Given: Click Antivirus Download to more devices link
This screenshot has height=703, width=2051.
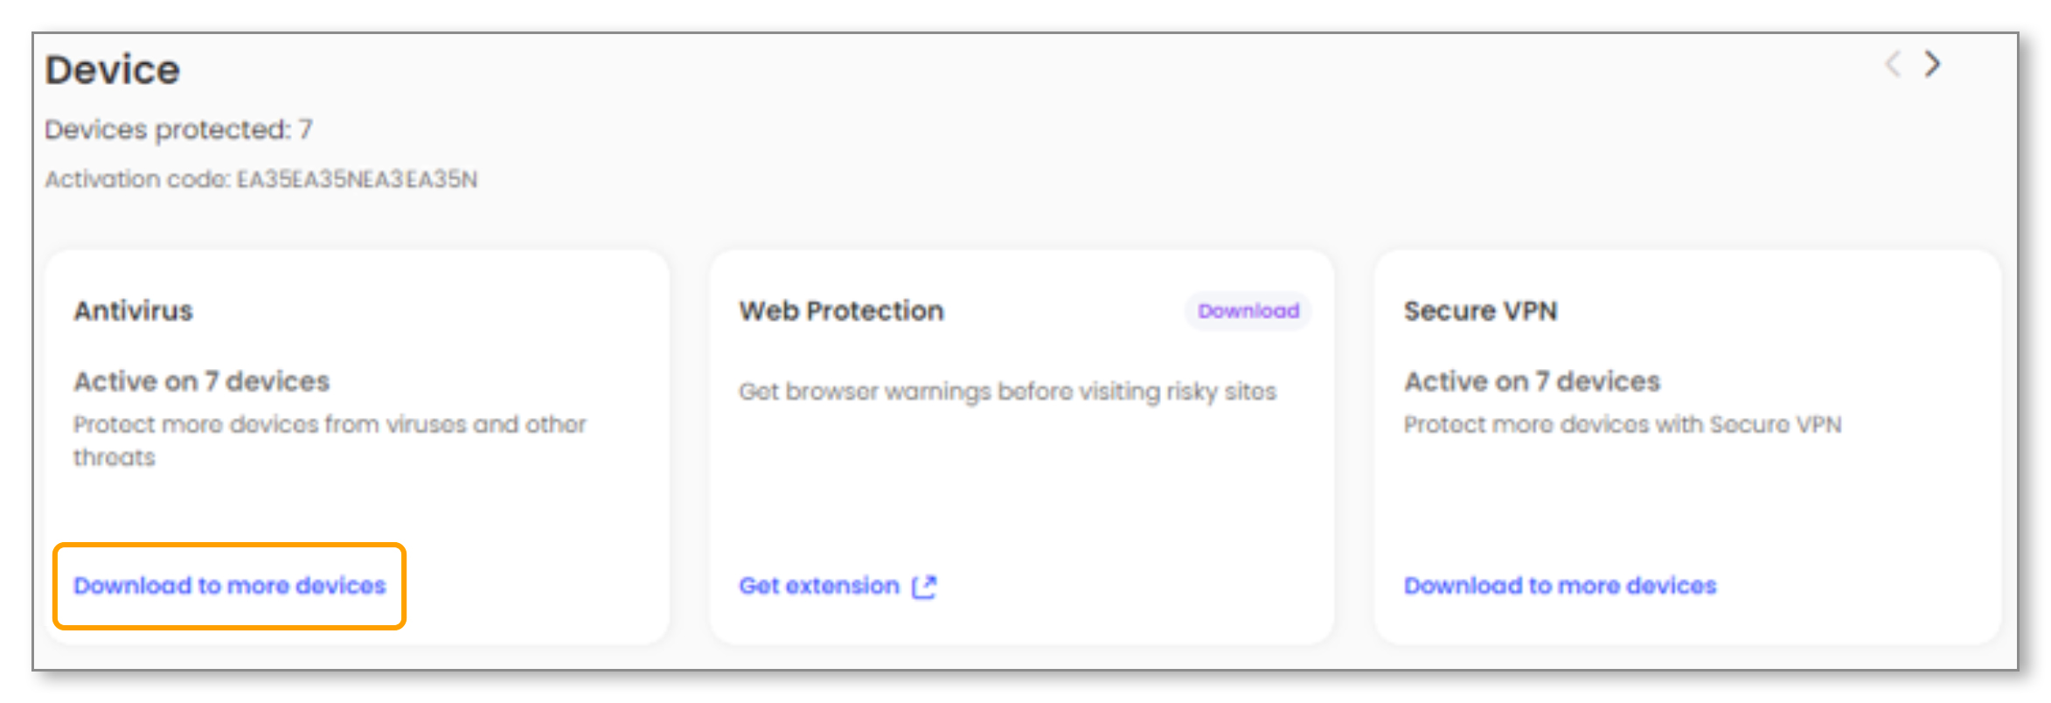Looking at the screenshot, I should point(229,586).
